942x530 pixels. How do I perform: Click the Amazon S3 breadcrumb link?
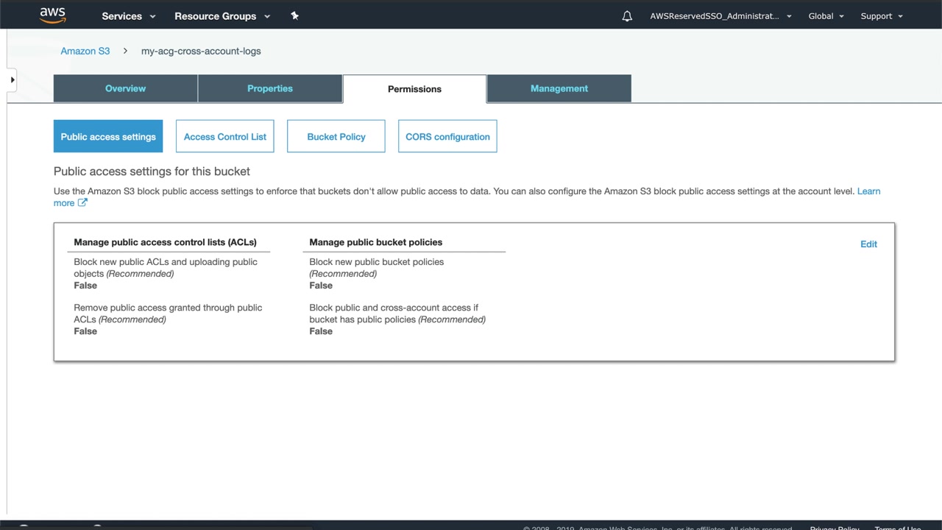(x=85, y=51)
